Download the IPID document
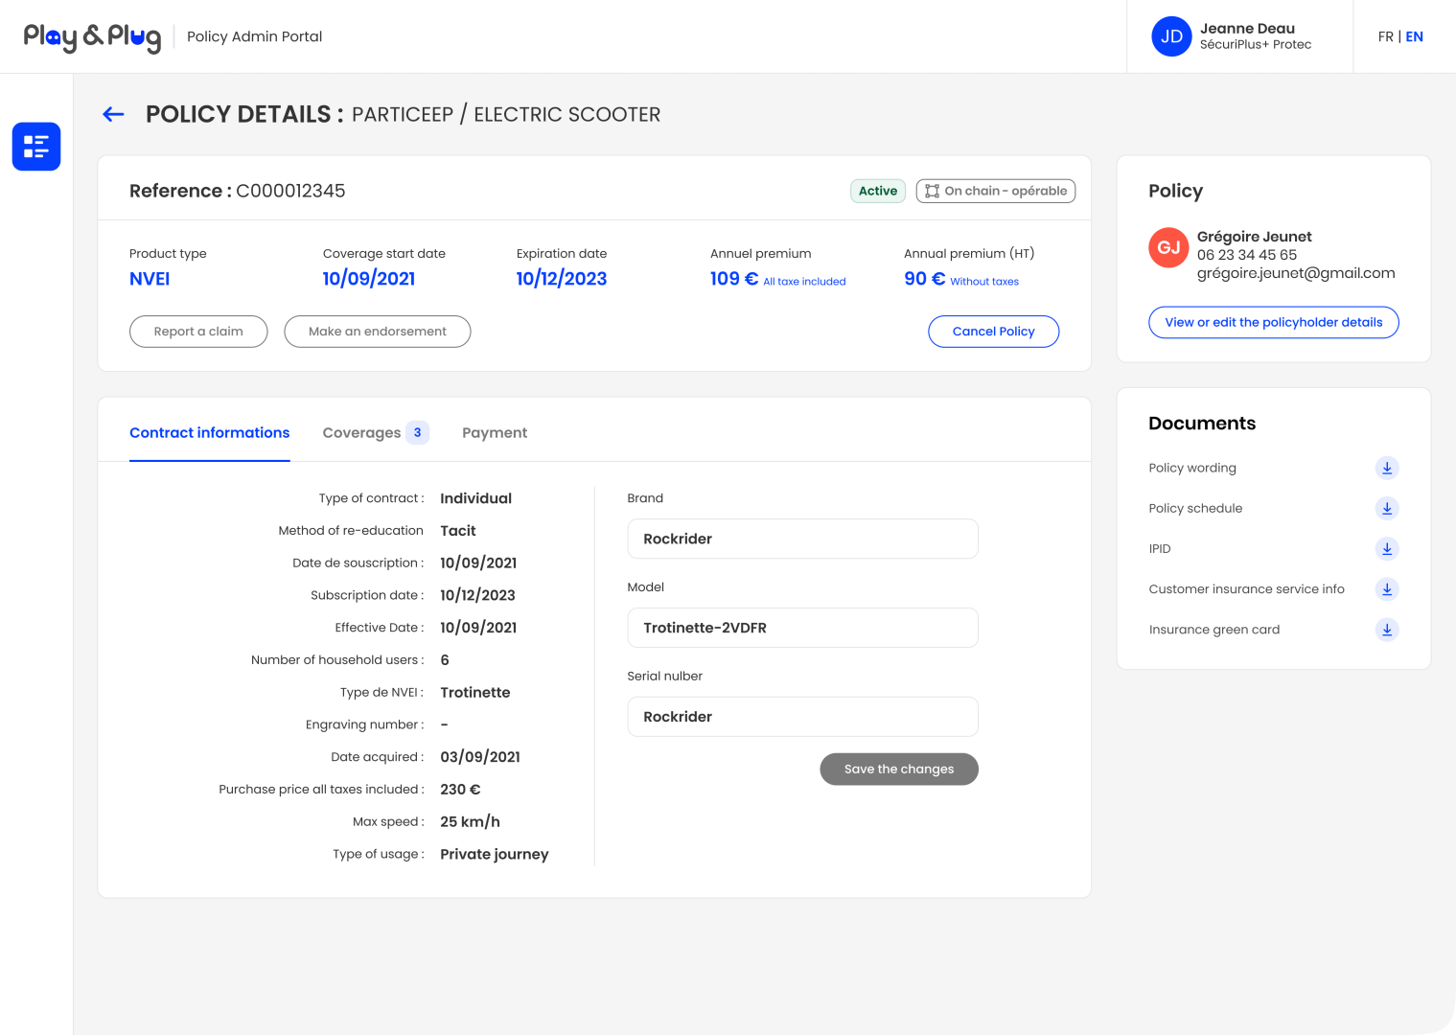 pyautogui.click(x=1386, y=549)
